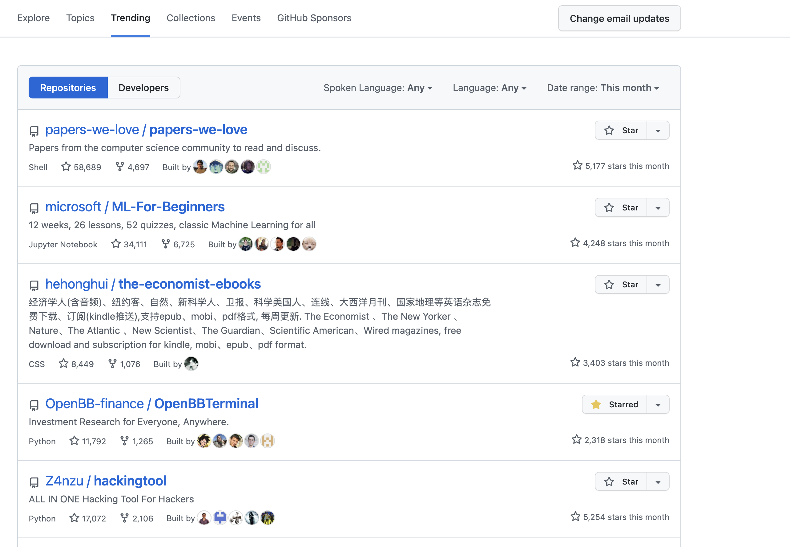The height and width of the screenshot is (547, 790).
Task: Click fork count 2,106 for hackingtool
Action: click(143, 518)
